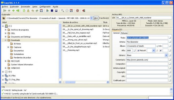Jump to the last file toolbar icon

coord(18,11)
